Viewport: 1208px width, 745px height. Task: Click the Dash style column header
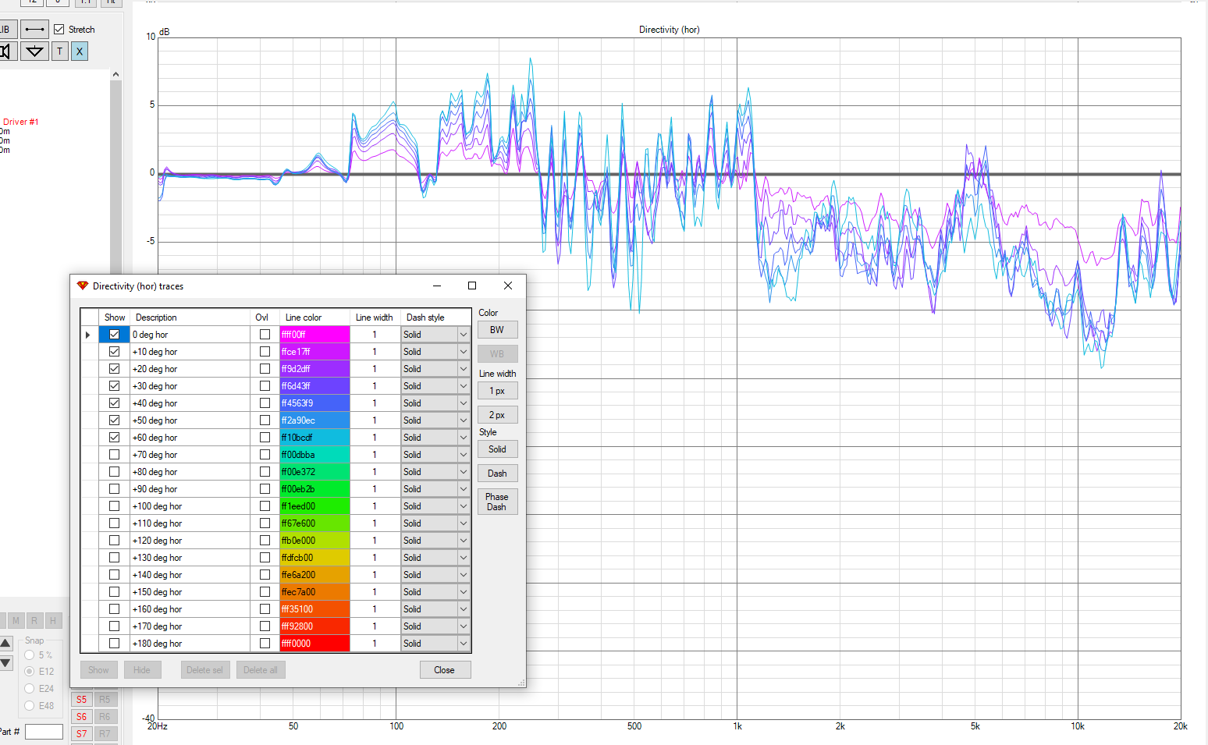pyautogui.click(x=435, y=318)
